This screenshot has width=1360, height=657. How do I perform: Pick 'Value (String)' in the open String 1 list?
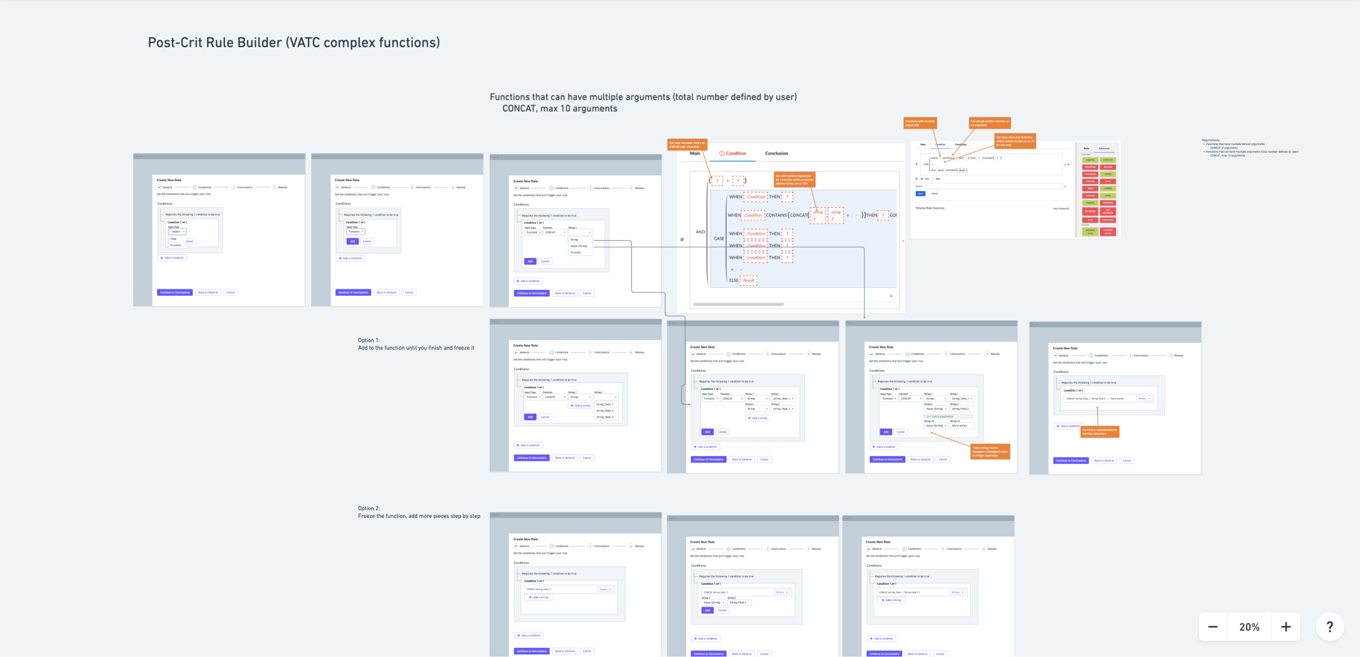[579, 246]
